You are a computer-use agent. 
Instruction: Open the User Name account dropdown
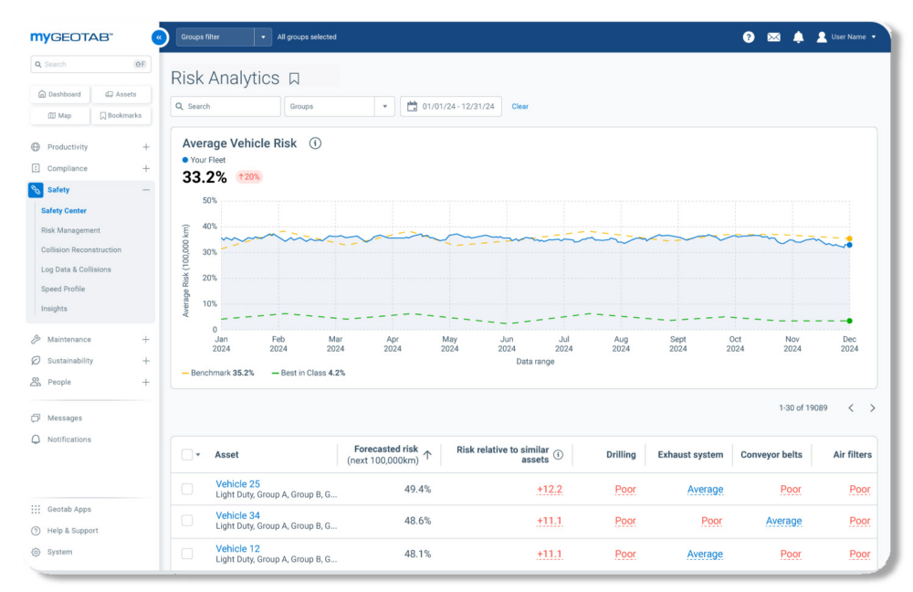pos(847,37)
